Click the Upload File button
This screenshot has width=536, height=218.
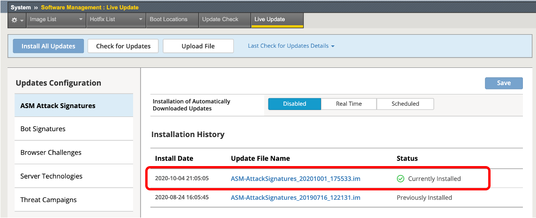[198, 46]
